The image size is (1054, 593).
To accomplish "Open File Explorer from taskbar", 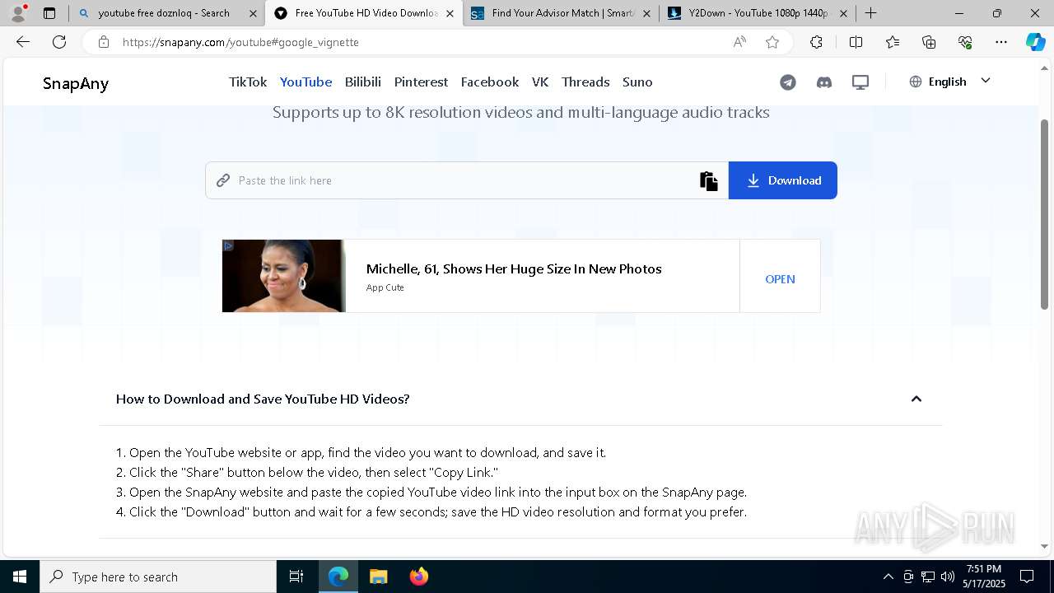I will [x=378, y=577].
